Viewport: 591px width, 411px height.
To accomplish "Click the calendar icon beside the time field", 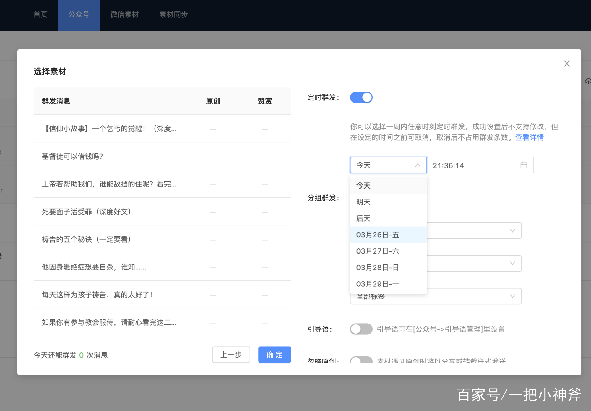I will (524, 165).
